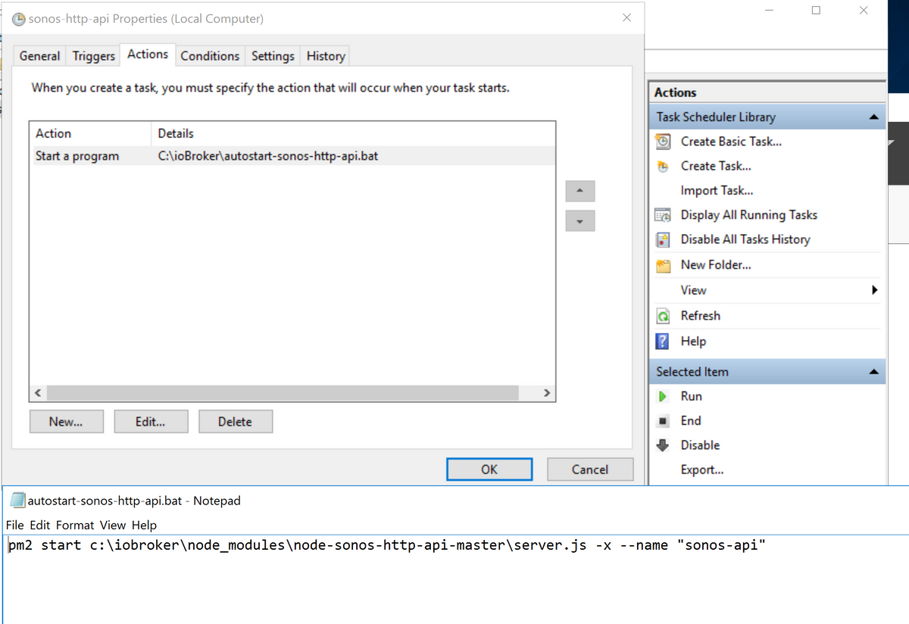
Task: Click the Details column header
Action: (353, 133)
